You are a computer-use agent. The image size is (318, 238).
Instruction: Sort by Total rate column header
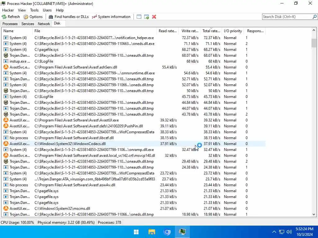pos(211,31)
